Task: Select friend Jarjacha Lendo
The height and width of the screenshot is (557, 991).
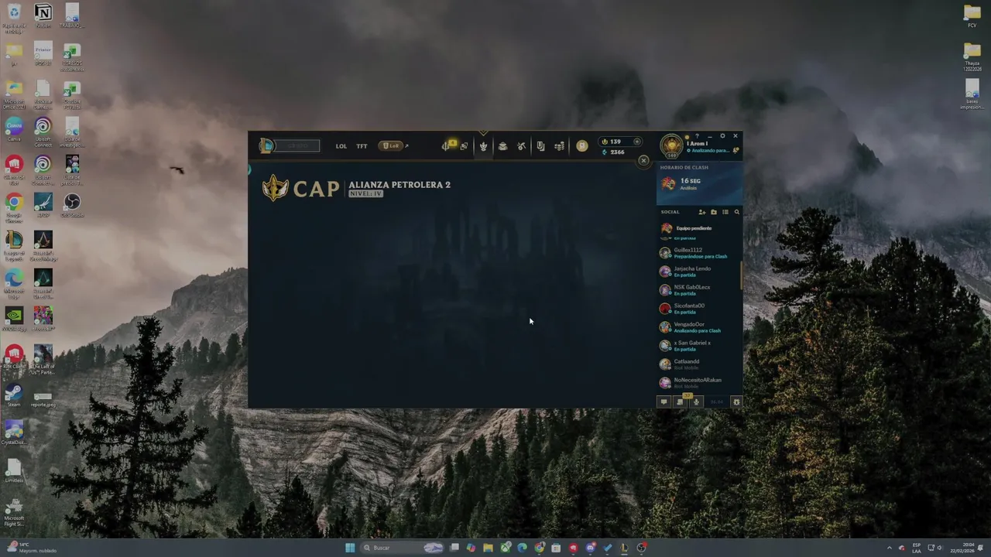Action: (698, 272)
